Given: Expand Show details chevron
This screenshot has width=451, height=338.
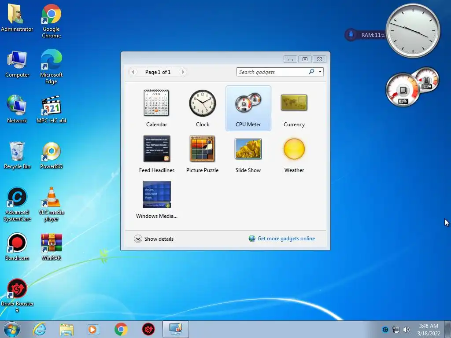Looking at the screenshot, I should click(138, 239).
